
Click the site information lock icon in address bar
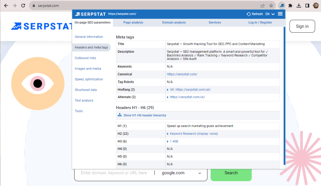pos(33,5)
